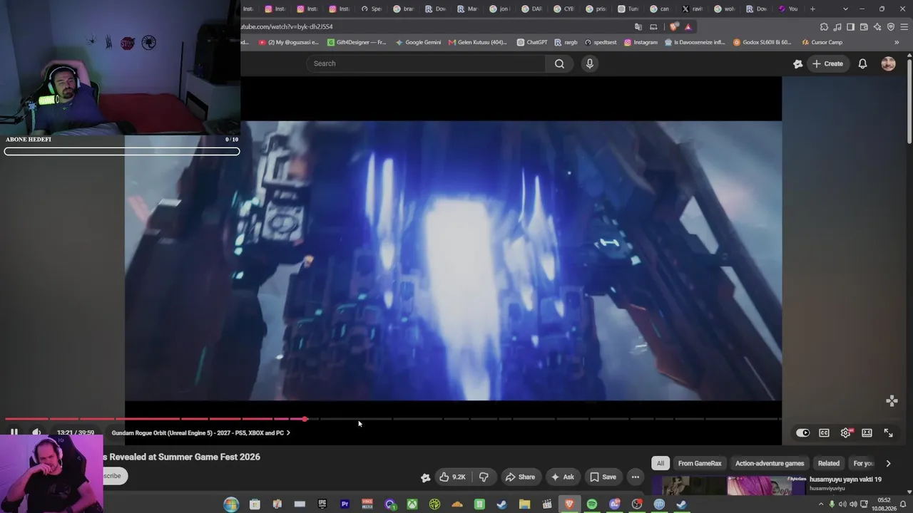Open a new browser tab
Image resolution: width=913 pixels, height=513 pixels.
coord(812,9)
